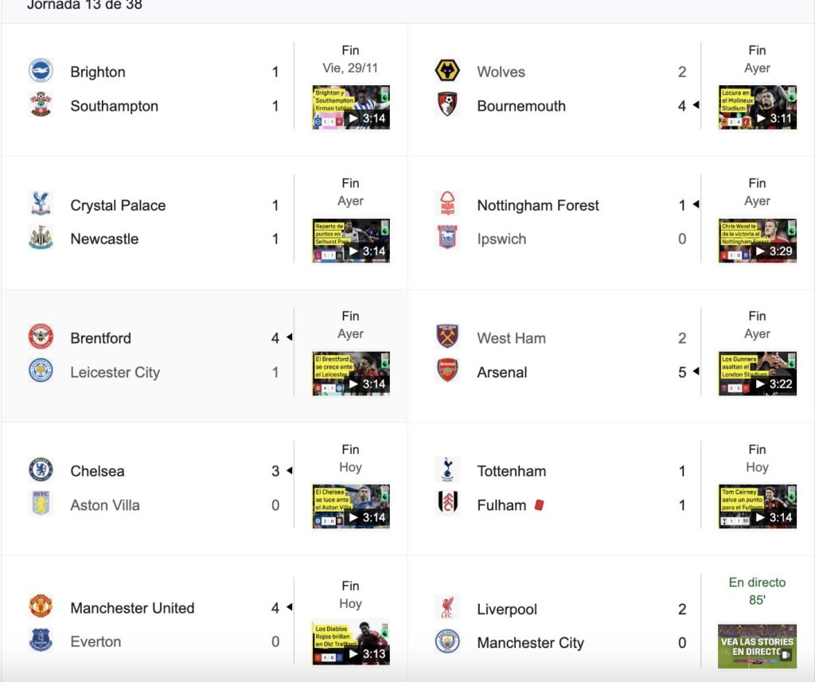The image size is (815, 682).
Task: Open the En directo 85' live match status
Action: tap(758, 591)
